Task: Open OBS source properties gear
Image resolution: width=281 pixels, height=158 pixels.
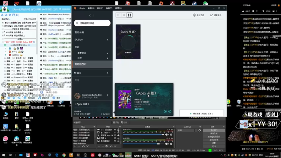Action: (106, 146)
